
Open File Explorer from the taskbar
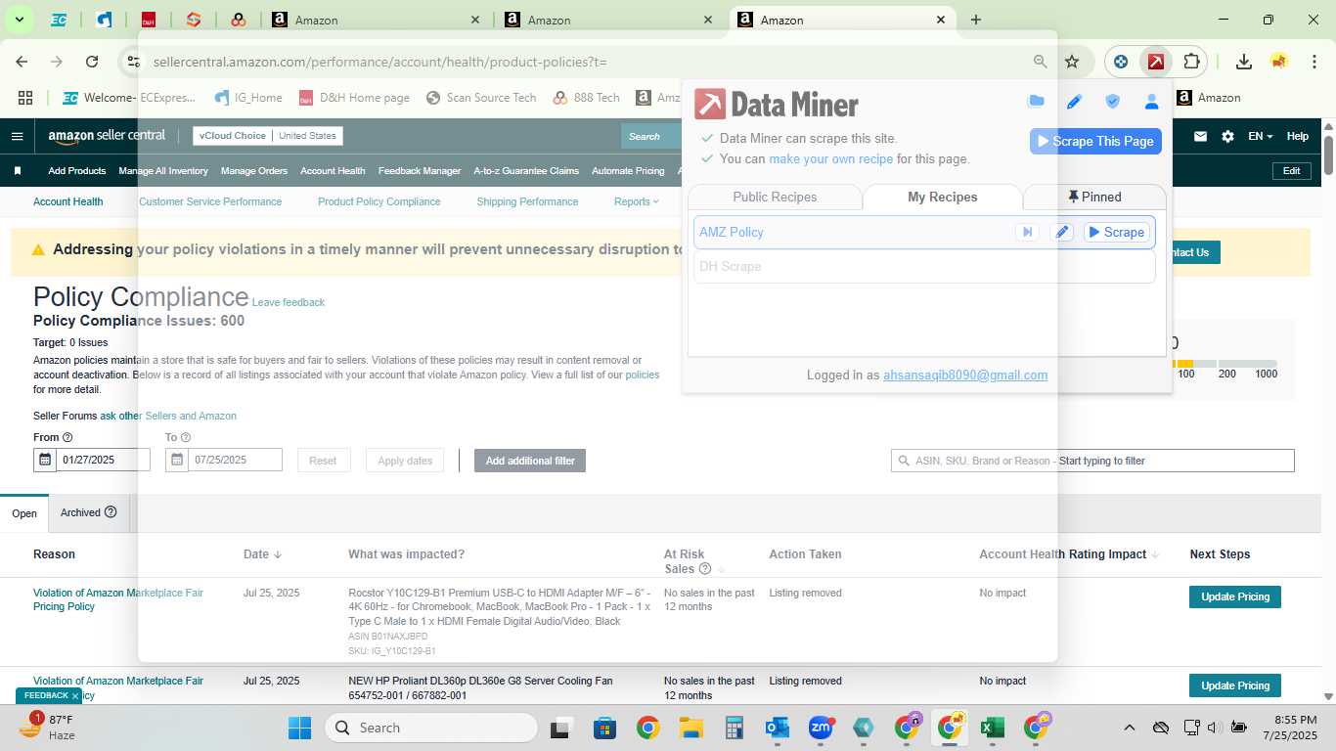click(x=690, y=728)
